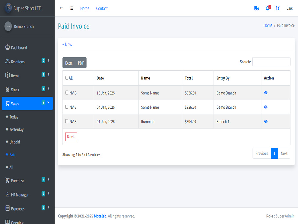Image resolution: width=298 pixels, height=224 pixels.
Task: Click the Contact link in navbar
Action: tap(102, 8)
